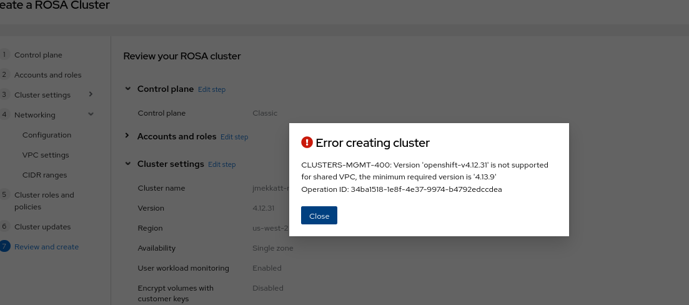Expand the Accounts and roles review section

pyautogui.click(x=128, y=136)
